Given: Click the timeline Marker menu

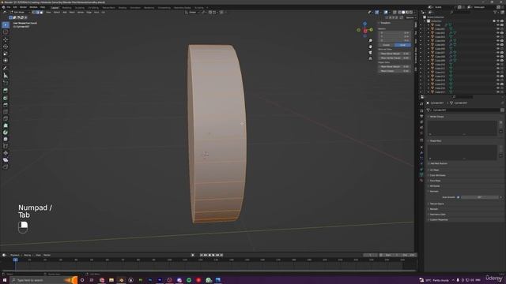Looking at the screenshot, I should tap(47, 255).
